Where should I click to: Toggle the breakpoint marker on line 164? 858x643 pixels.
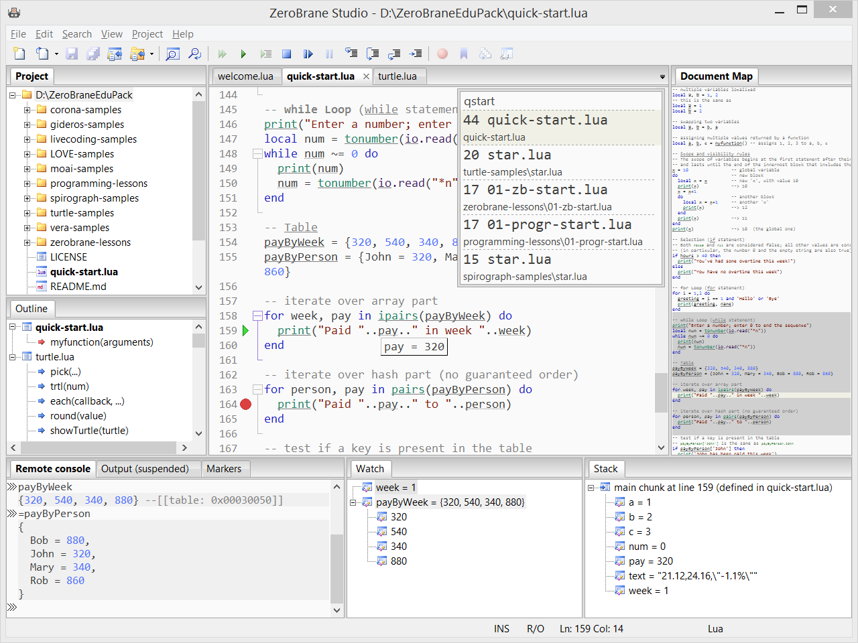pos(246,404)
